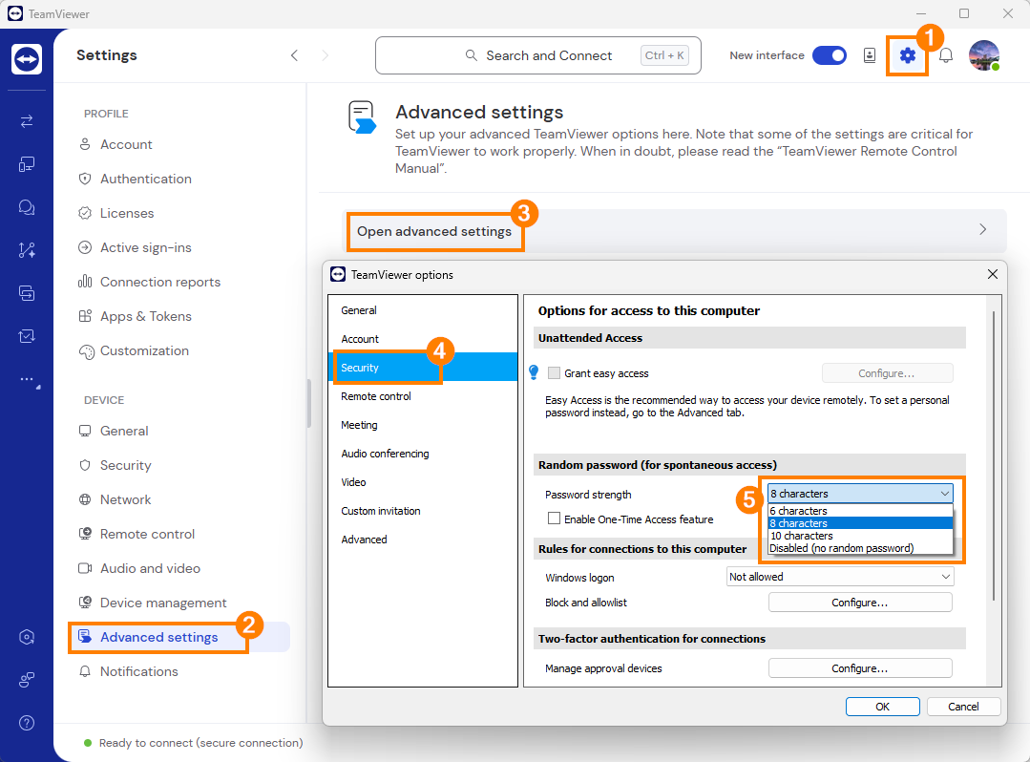Open Licenses settings page

(x=116, y=213)
